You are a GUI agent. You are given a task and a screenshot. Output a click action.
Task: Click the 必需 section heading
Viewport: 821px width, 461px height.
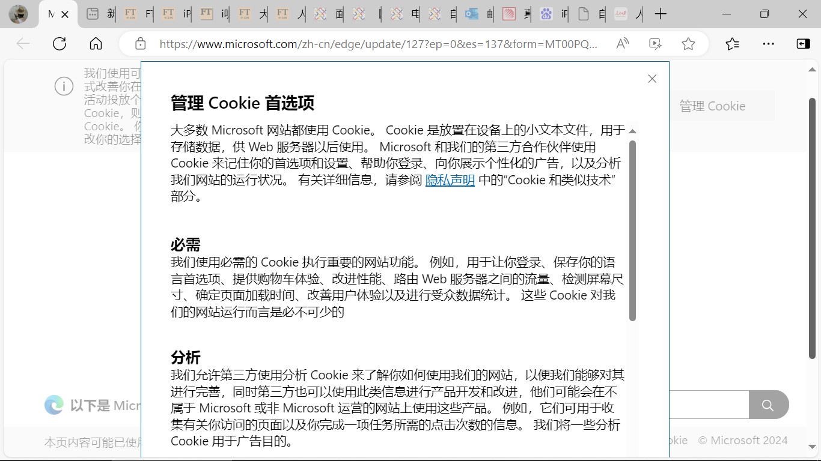point(186,245)
